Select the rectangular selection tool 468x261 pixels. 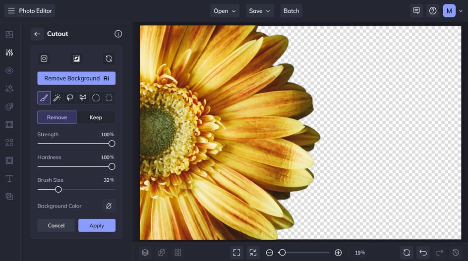(x=109, y=98)
